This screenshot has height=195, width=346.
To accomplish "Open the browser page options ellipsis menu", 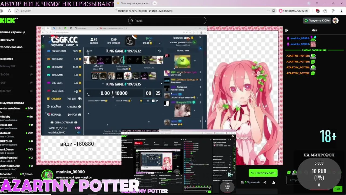I will pyautogui.click(x=268, y=11).
